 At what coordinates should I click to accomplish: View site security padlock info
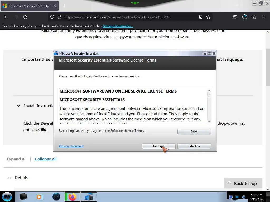(60, 17)
